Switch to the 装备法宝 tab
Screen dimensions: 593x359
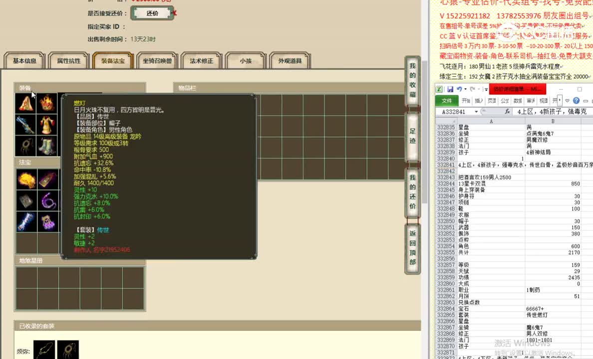coord(113,61)
